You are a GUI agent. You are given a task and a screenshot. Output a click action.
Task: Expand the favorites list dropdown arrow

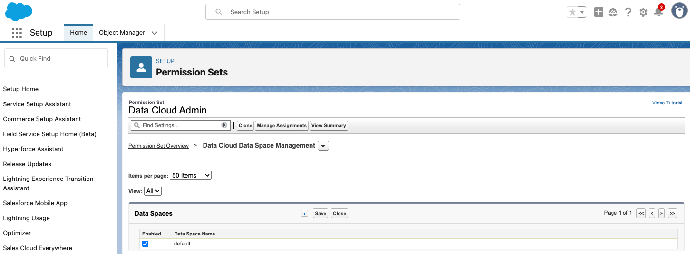tap(582, 12)
